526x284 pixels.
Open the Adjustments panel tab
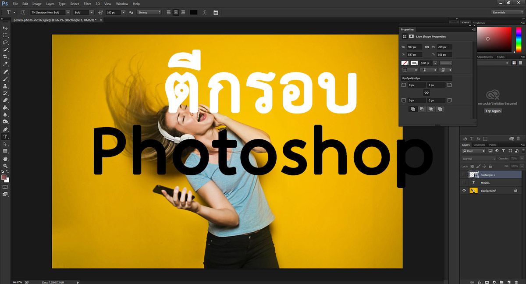click(x=484, y=57)
